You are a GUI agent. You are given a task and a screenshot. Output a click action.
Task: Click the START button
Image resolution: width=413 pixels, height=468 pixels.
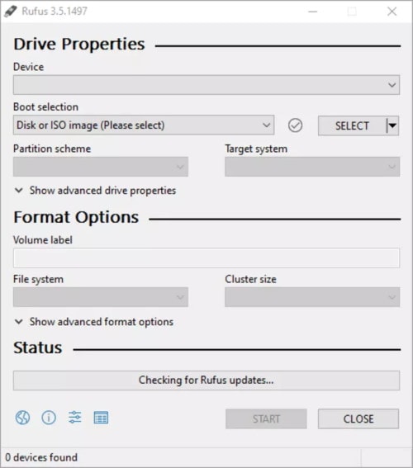(266, 419)
